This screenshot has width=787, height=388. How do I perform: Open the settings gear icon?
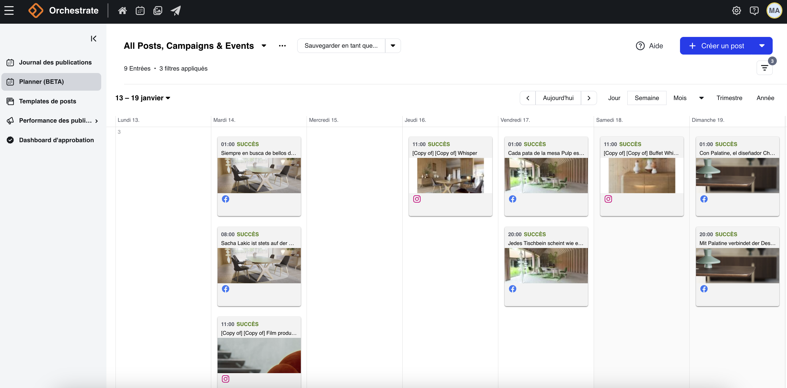[736, 11]
